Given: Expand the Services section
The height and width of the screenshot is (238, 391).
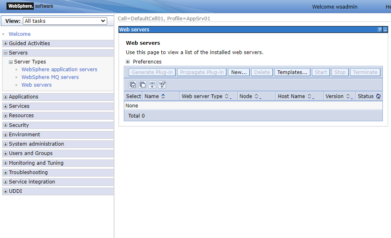Looking at the screenshot, I should (x=5, y=106).
